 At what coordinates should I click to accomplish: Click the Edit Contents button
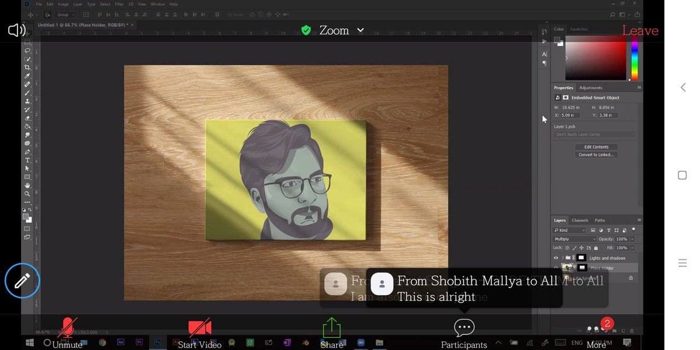coord(596,146)
